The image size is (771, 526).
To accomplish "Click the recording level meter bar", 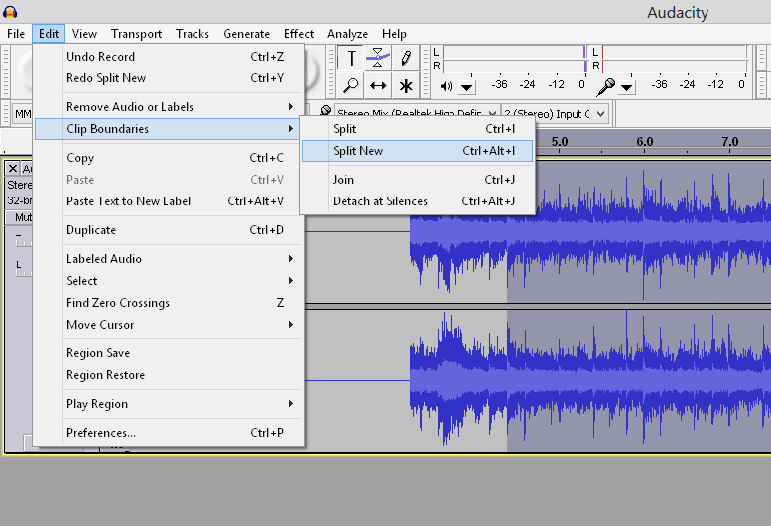I will point(675,59).
